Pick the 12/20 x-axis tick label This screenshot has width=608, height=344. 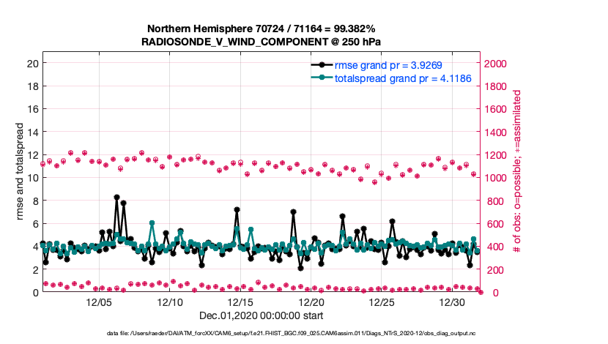point(312,302)
